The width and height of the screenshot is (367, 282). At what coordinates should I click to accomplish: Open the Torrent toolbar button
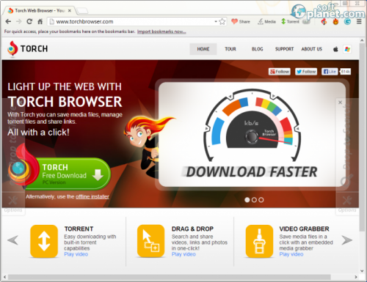290,21
